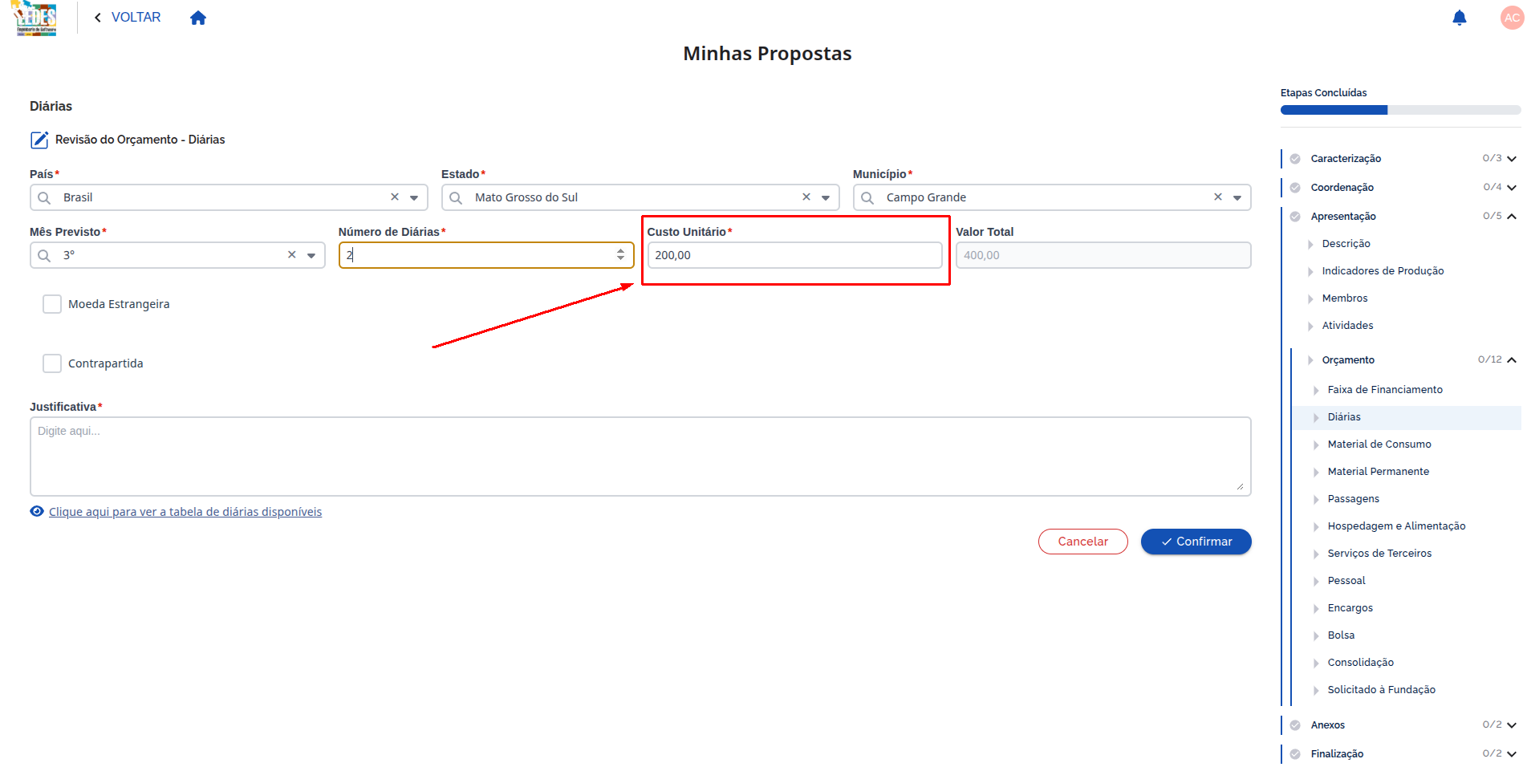The image size is (1527, 767).
Task: Clear the Mês Previsto selection
Action: coord(292,254)
